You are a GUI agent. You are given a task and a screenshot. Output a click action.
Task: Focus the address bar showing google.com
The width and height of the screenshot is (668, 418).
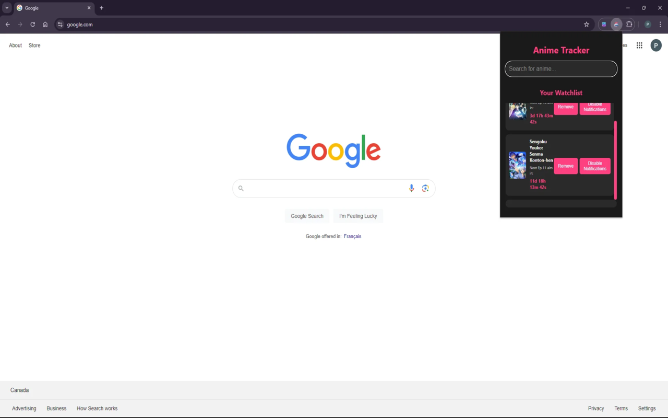[x=324, y=25]
